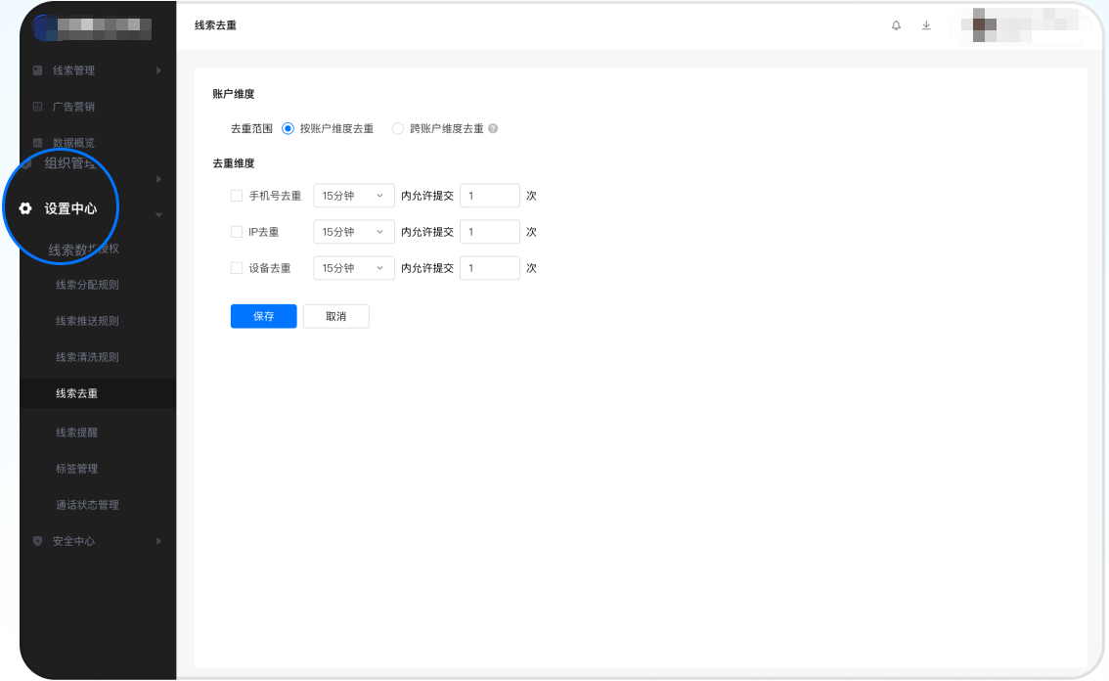Click the submission count input for 手机号去重
The width and height of the screenshot is (1109, 681).
click(489, 195)
